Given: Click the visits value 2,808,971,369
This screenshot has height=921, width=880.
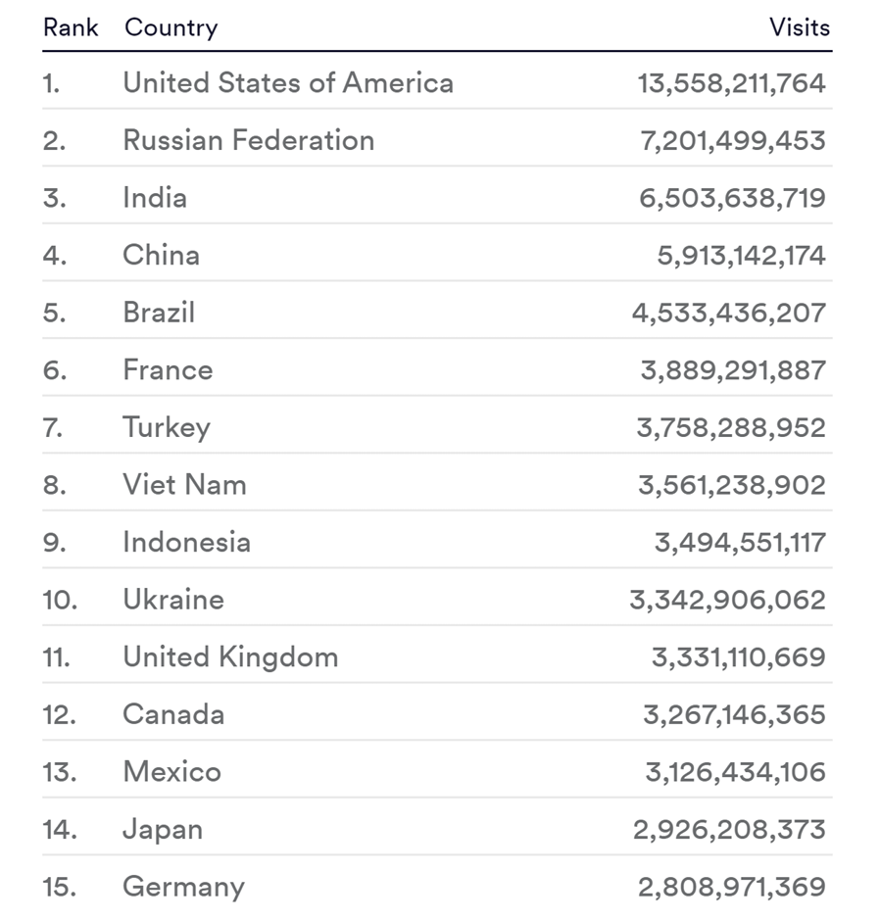Looking at the screenshot, I should pos(731,887).
